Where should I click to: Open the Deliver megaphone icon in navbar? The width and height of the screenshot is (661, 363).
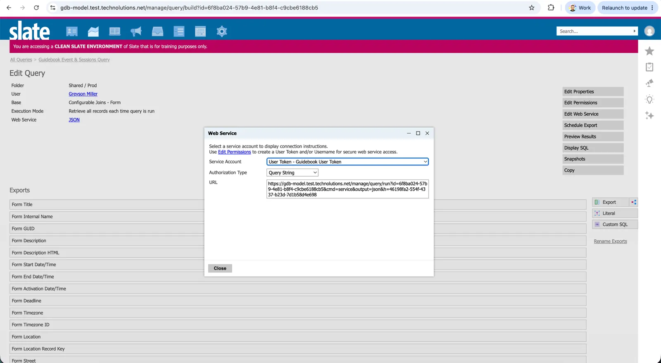(136, 31)
